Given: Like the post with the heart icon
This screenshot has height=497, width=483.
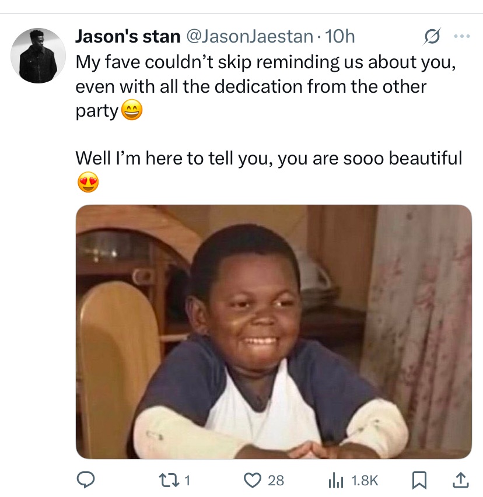Looking at the screenshot, I should point(253,480).
